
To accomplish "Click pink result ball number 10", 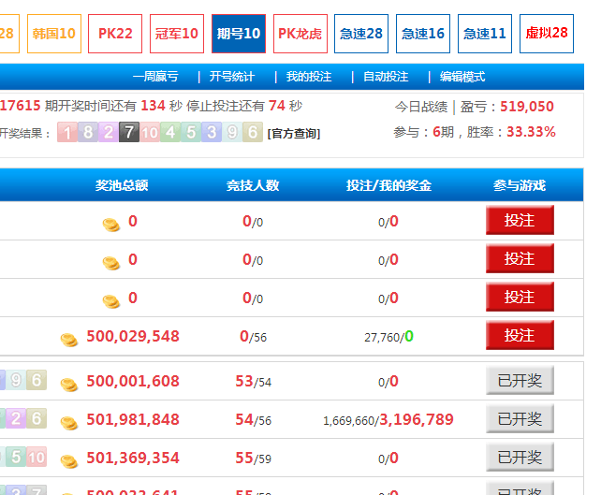I will click(x=150, y=132).
